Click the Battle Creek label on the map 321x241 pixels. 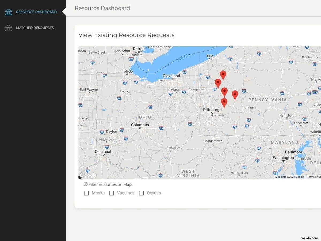[97, 52]
